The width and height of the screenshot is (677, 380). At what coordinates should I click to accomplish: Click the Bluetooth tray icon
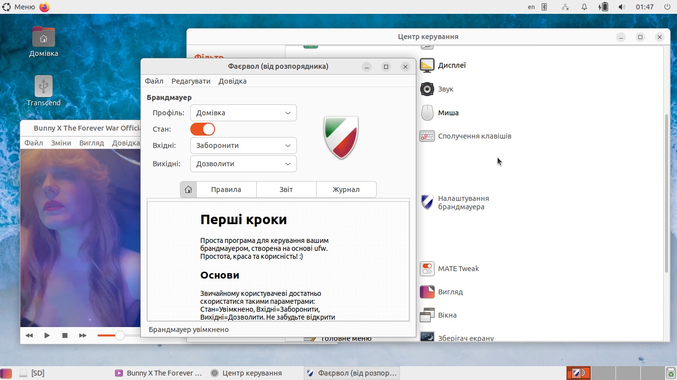[x=544, y=7]
